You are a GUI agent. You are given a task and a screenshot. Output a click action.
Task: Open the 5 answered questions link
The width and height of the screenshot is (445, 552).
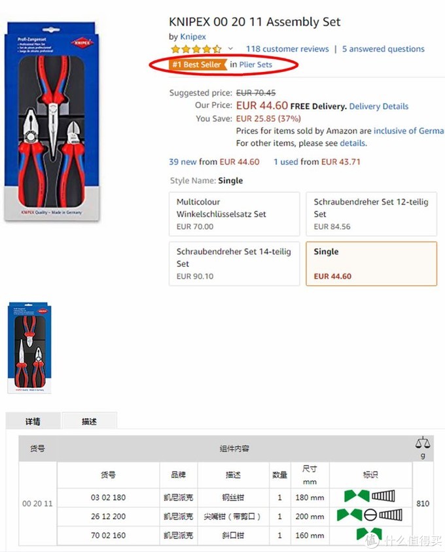pyautogui.click(x=383, y=49)
